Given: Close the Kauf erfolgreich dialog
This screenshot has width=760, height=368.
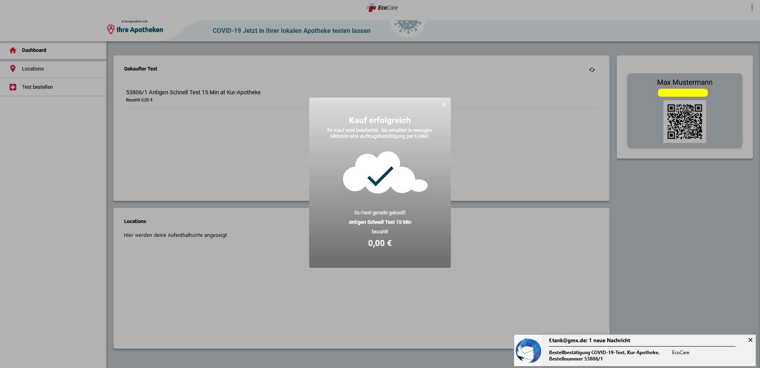Looking at the screenshot, I should [x=443, y=105].
